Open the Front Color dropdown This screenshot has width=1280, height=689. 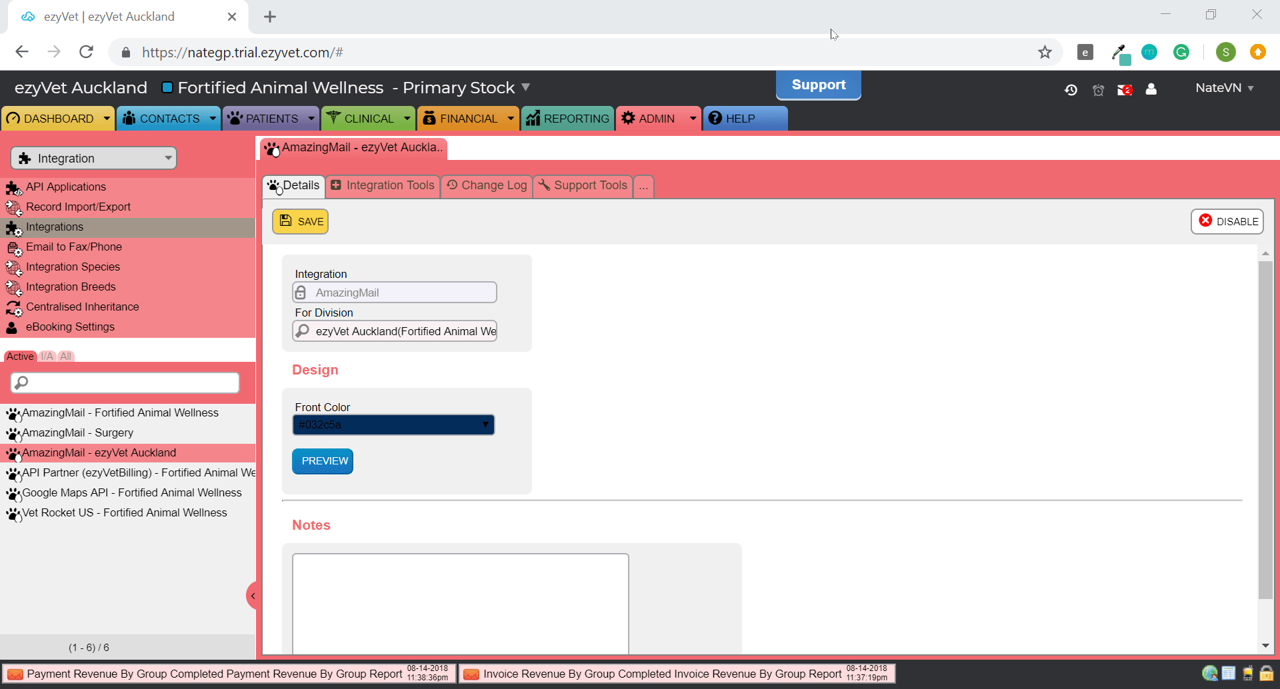click(393, 424)
